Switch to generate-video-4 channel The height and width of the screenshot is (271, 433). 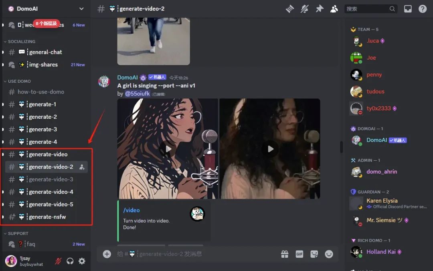(51, 192)
